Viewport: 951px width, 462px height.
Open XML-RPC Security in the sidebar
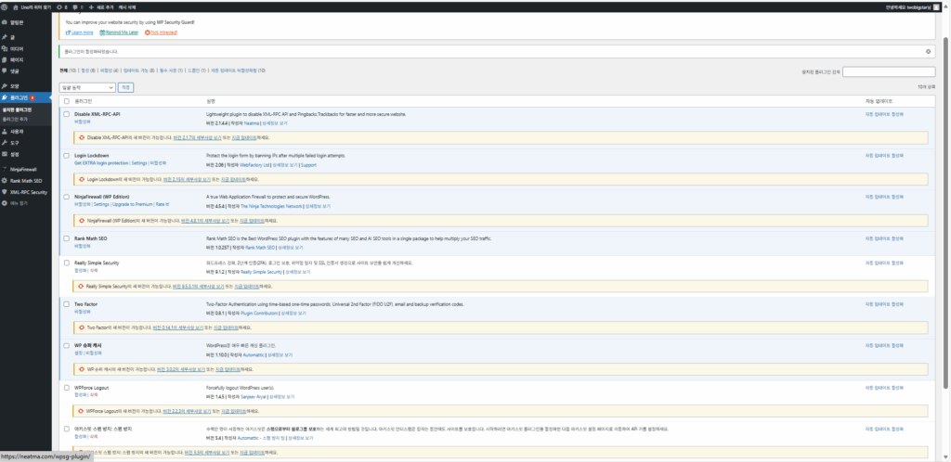[x=26, y=191]
